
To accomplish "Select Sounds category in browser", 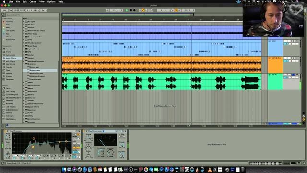I will [9, 49].
